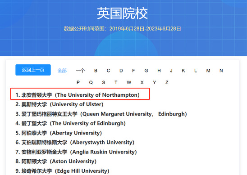Image resolution: width=247 pixels, height=175 pixels.
Task: Select the 全部 filter tab
Action: (x=62, y=71)
